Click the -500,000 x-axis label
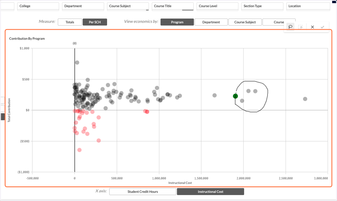Viewport: 337px width, 201px height. pos(32,178)
